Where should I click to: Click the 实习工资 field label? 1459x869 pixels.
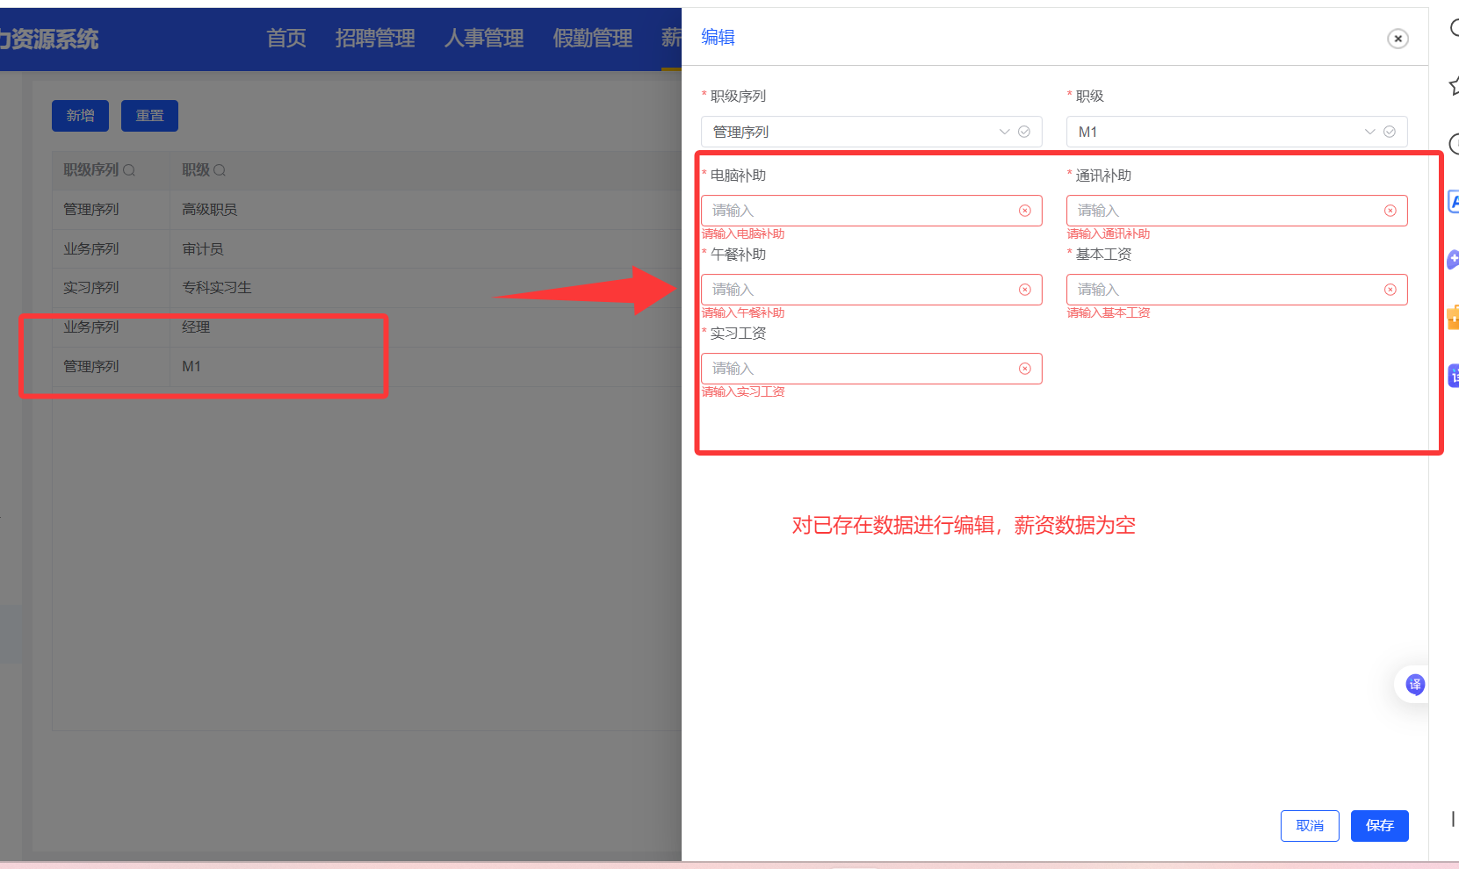[738, 334]
